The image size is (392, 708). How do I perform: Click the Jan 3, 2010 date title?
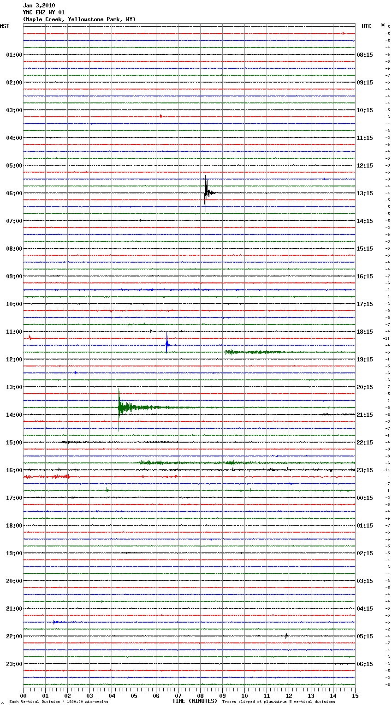39,6
